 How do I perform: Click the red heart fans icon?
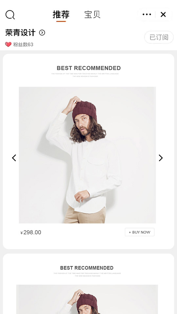pos(8,44)
